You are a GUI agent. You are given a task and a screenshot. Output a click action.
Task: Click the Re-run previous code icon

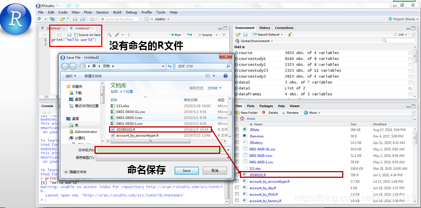(x=190, y=35)
